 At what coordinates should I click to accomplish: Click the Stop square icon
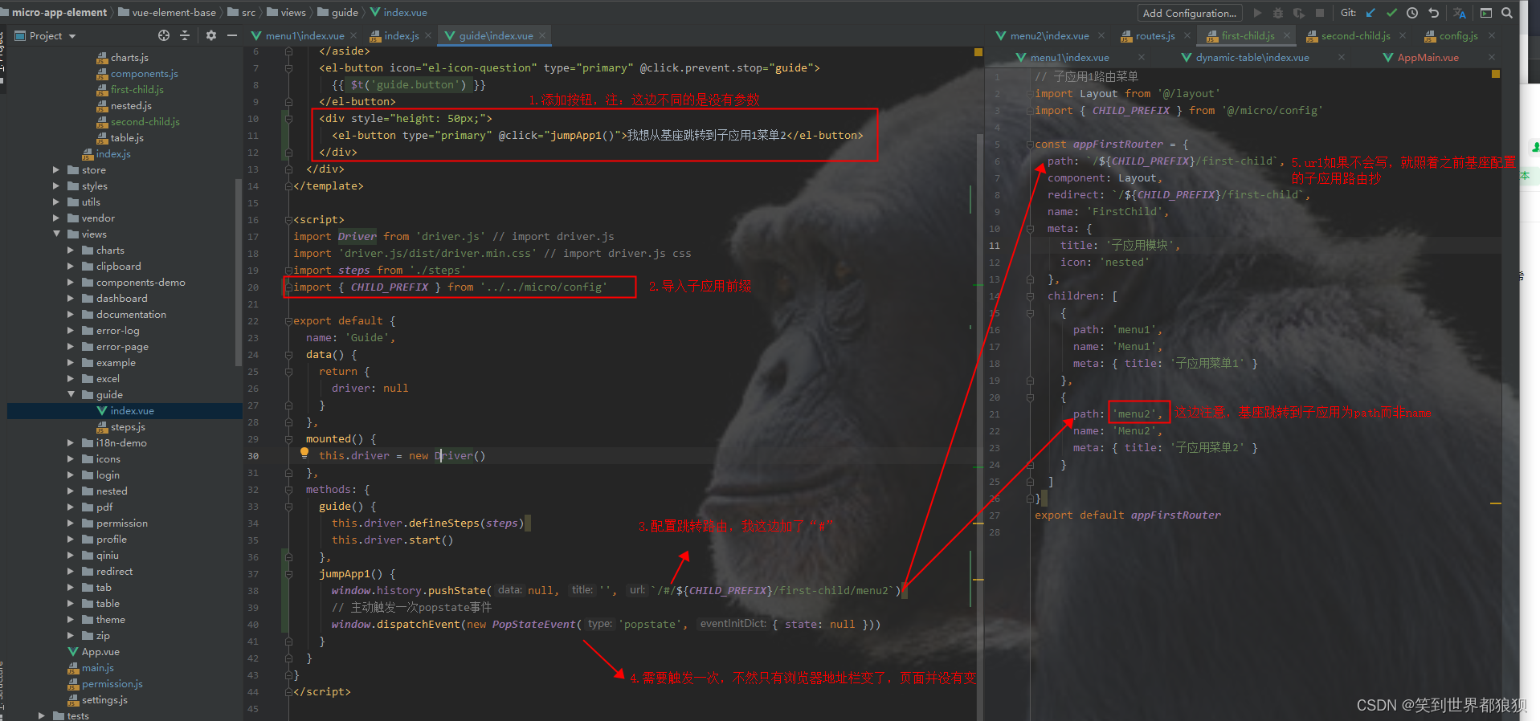click(x=1320, y=13)
